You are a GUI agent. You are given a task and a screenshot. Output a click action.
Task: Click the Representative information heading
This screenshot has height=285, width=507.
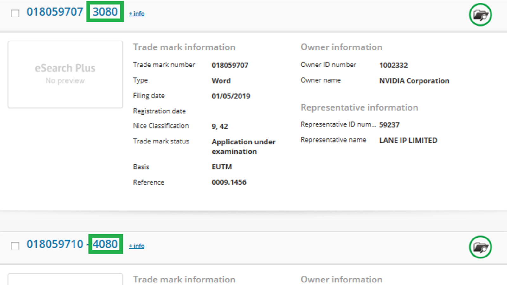359,107
